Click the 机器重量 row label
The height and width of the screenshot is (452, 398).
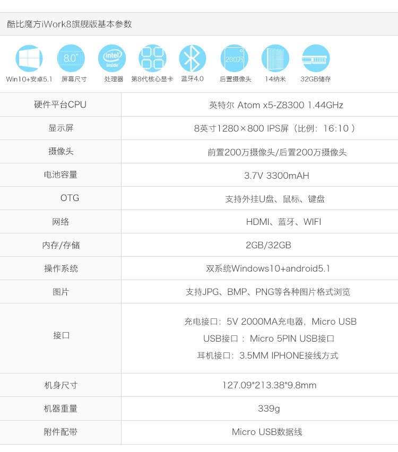[x=60, y=408]
